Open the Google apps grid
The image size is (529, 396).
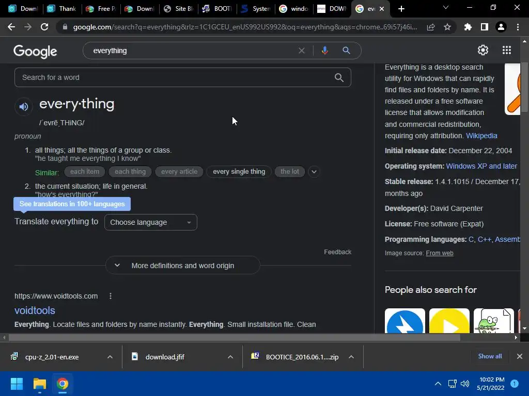507,50
